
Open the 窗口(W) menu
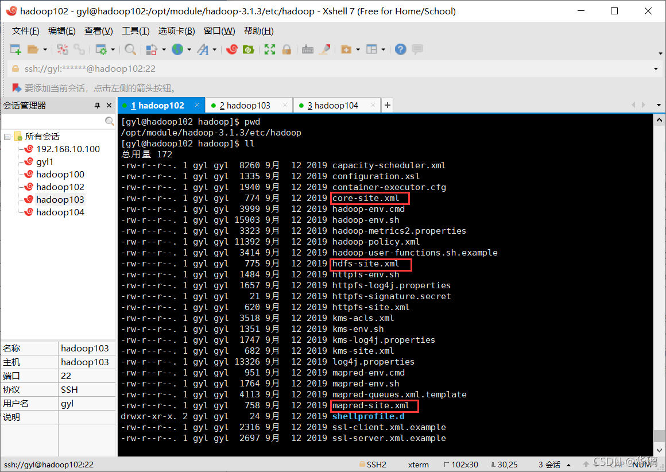[x=219, y=31]
